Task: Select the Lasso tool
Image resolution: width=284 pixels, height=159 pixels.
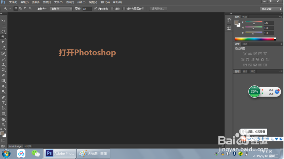Action: tap(3, 31)
